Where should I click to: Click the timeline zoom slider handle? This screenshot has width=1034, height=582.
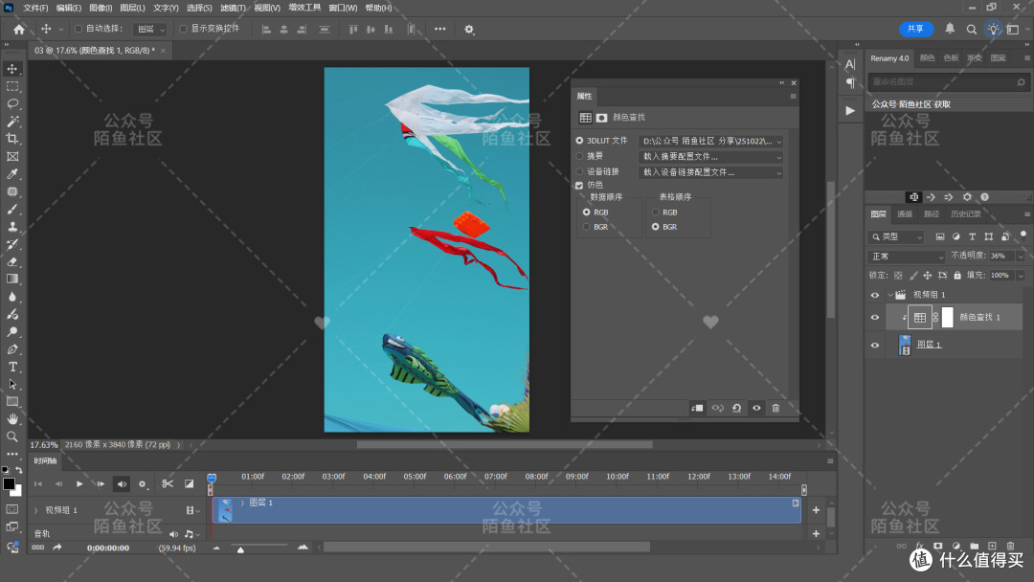(240, 548)
